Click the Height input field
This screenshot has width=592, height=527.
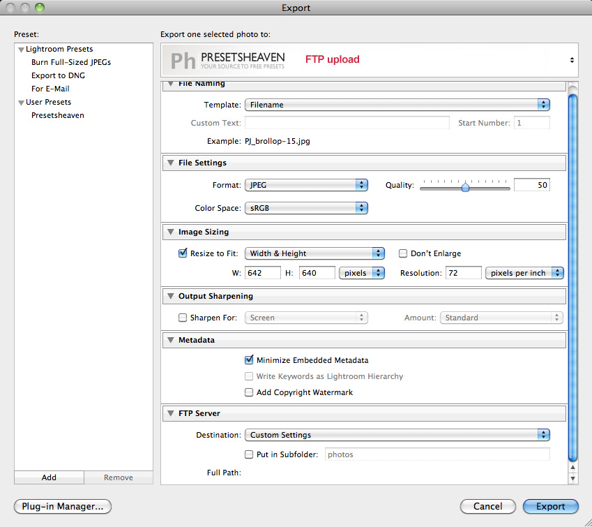tap(317, 273)
